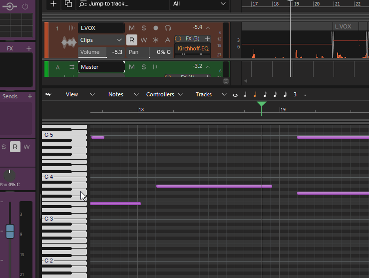Toggle the LVOX FX rack power button

coord(178,38)
